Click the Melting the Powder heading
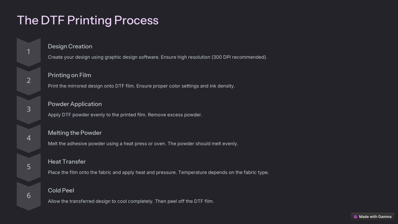 coord(75,133)
